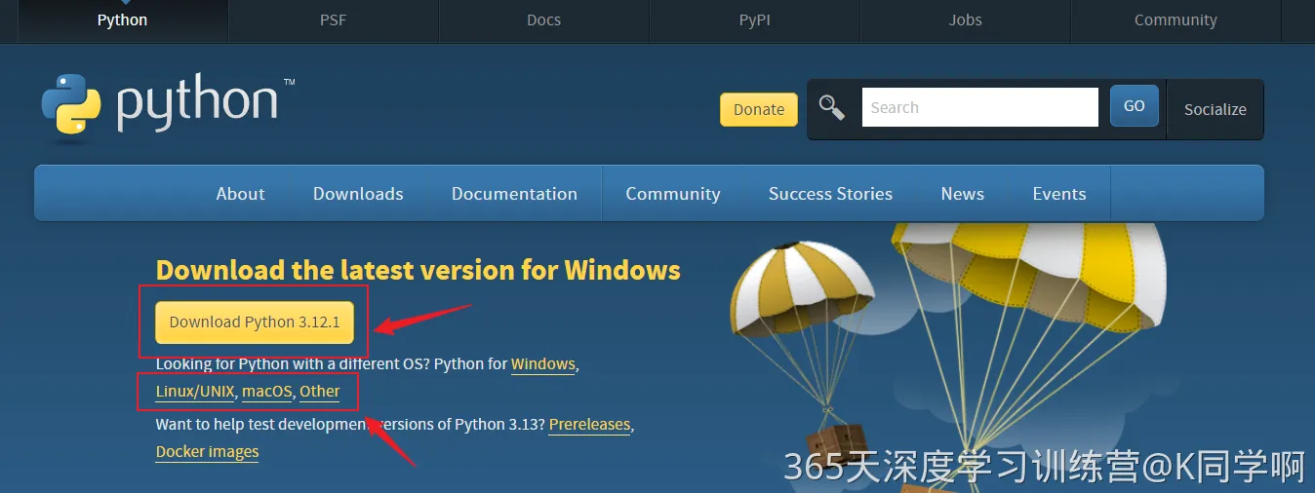Image resolution: width=1315 pixels, height=493 pixels.
Task: Open the Success Stories navigation item
Action: (830, 194)
